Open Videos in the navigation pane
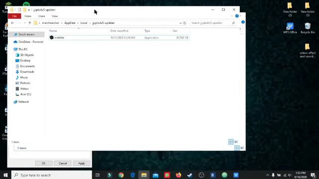 click(x=22, y=89)
